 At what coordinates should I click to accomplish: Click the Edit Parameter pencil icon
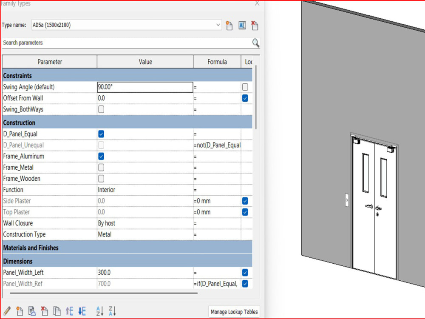point(7,311)
